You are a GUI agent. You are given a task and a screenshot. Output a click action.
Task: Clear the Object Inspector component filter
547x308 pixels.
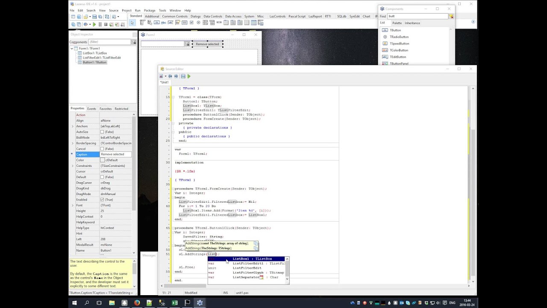134,42
